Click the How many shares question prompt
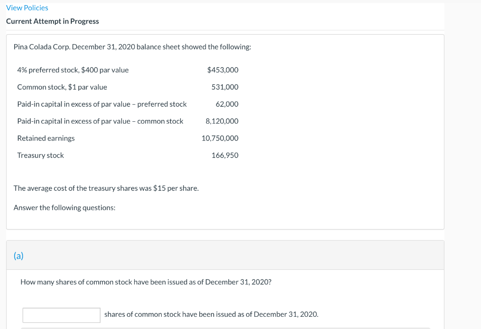This screenshot has width=481, height=329. click(x=146, y=282)
